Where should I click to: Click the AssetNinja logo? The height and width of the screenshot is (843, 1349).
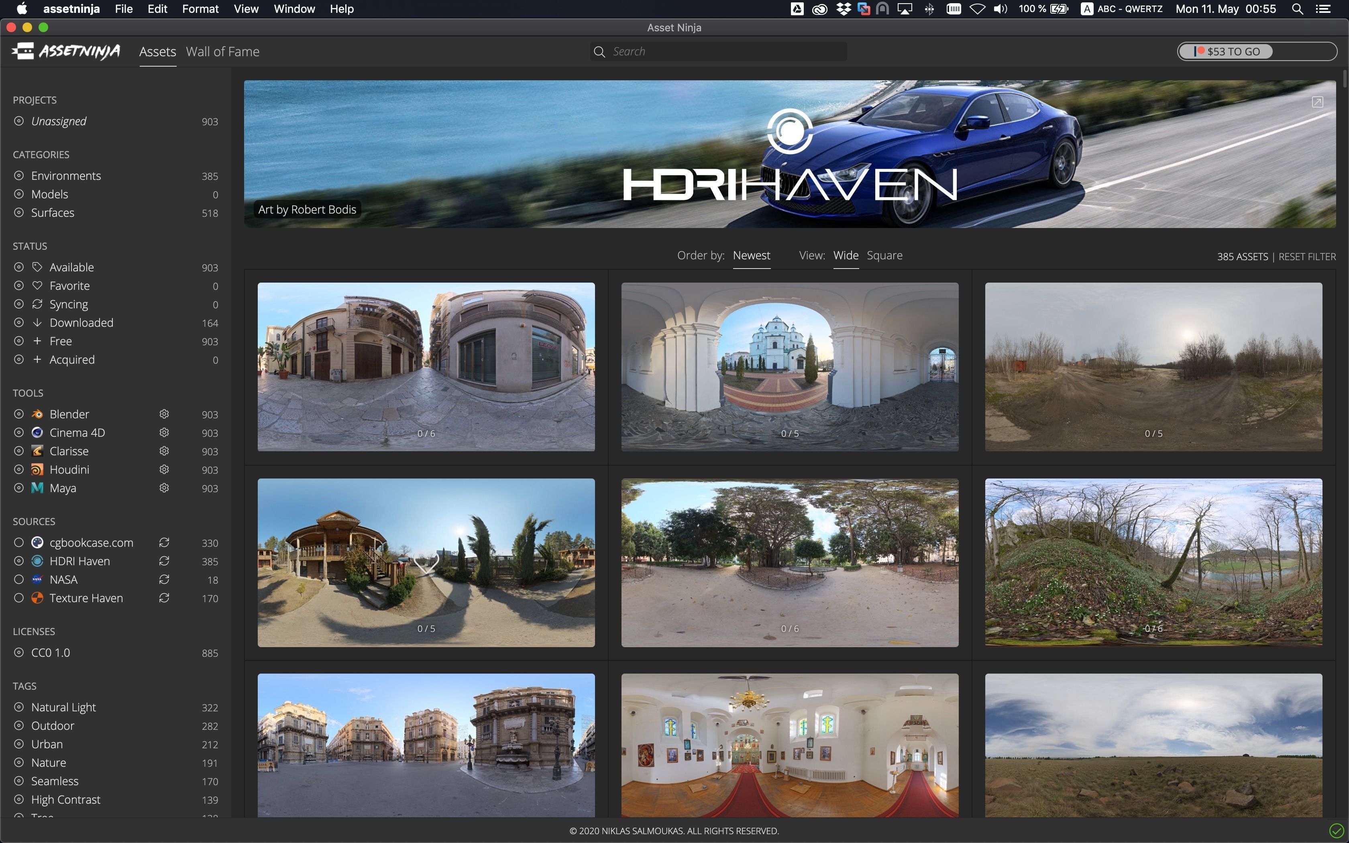coord(66,51)
